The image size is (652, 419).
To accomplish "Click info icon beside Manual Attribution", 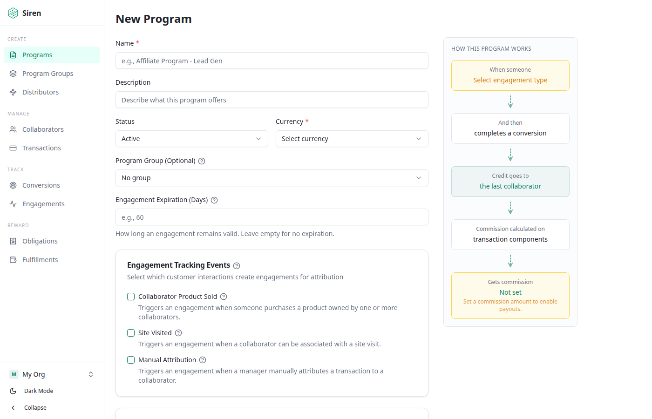I will coord(203,360).
